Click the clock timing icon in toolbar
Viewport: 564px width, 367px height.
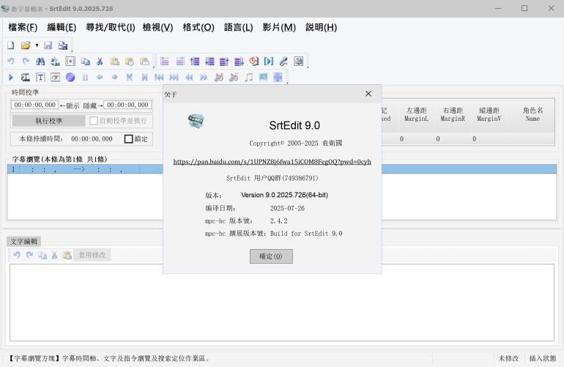click(x=254, y=62)
